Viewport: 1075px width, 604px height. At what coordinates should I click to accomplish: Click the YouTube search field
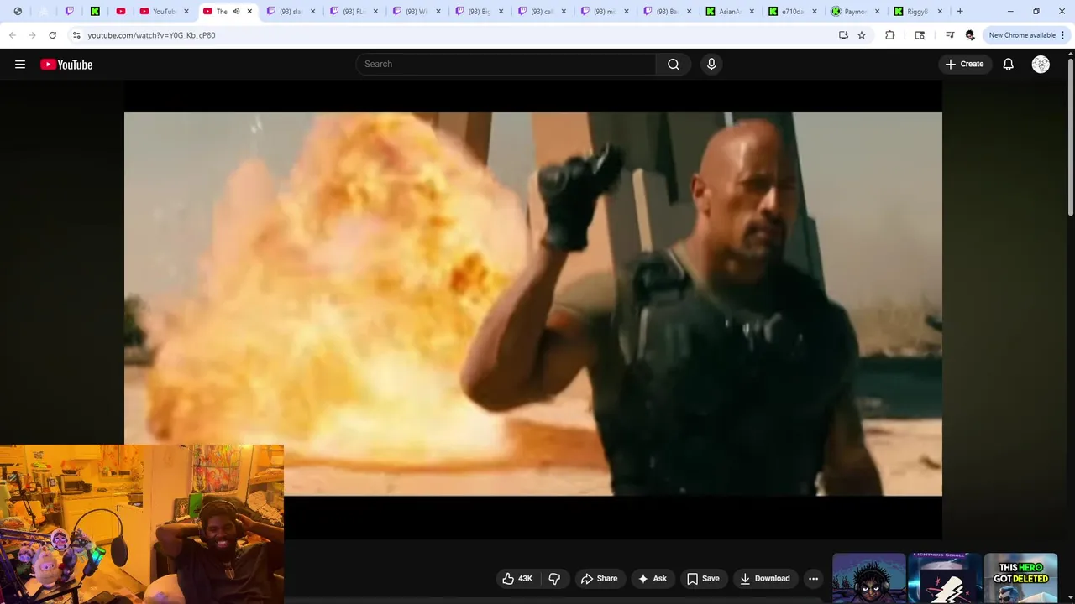506,65
